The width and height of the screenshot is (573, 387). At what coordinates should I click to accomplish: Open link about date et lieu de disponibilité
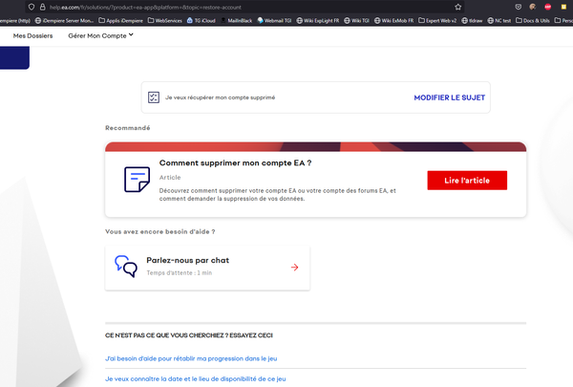(196, 379)
